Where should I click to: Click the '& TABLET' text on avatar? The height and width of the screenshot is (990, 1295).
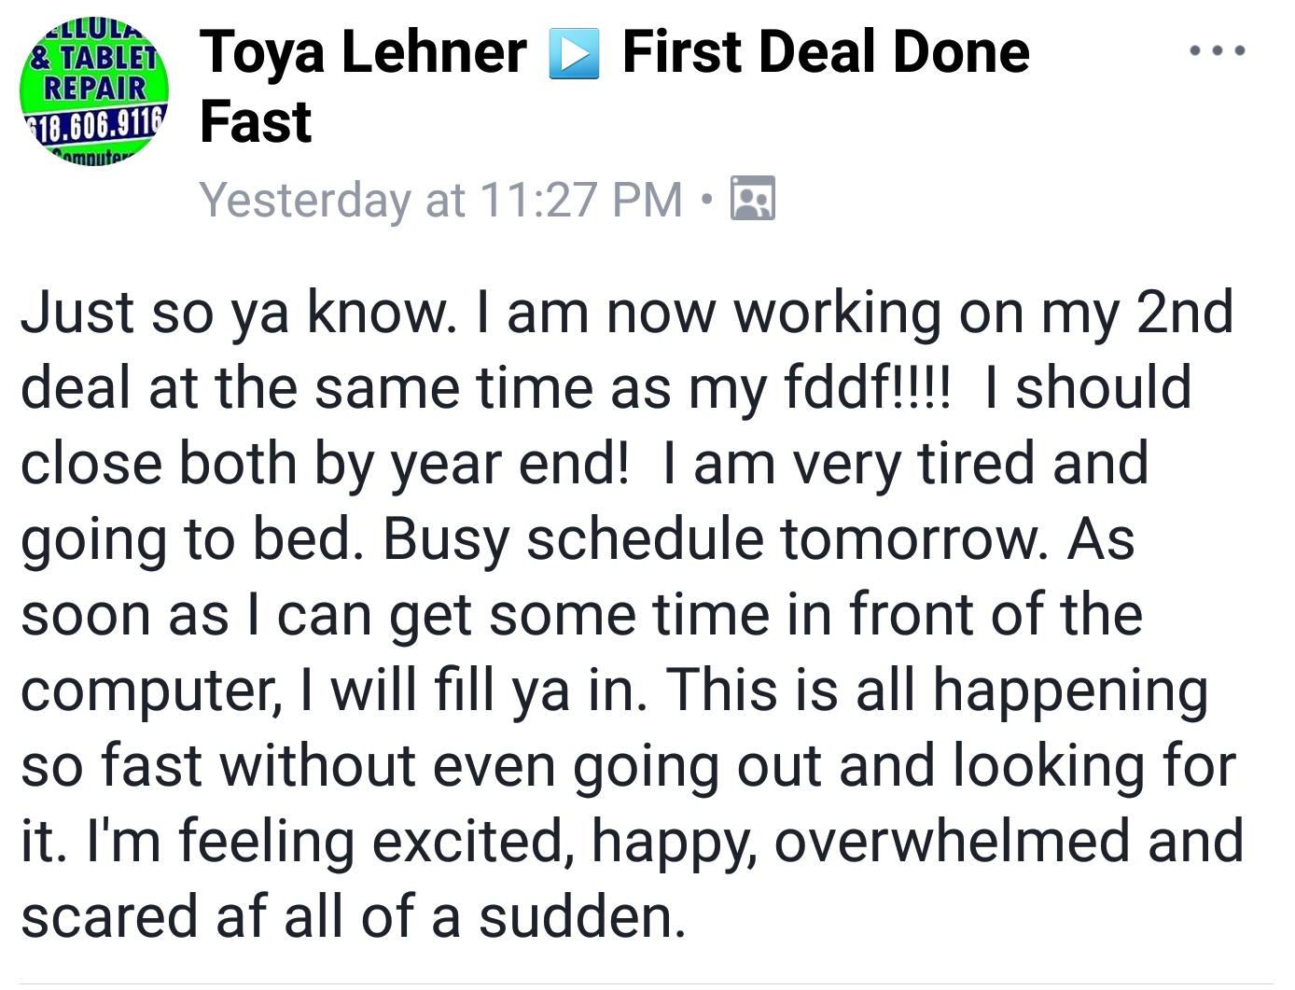coord(93,58)
